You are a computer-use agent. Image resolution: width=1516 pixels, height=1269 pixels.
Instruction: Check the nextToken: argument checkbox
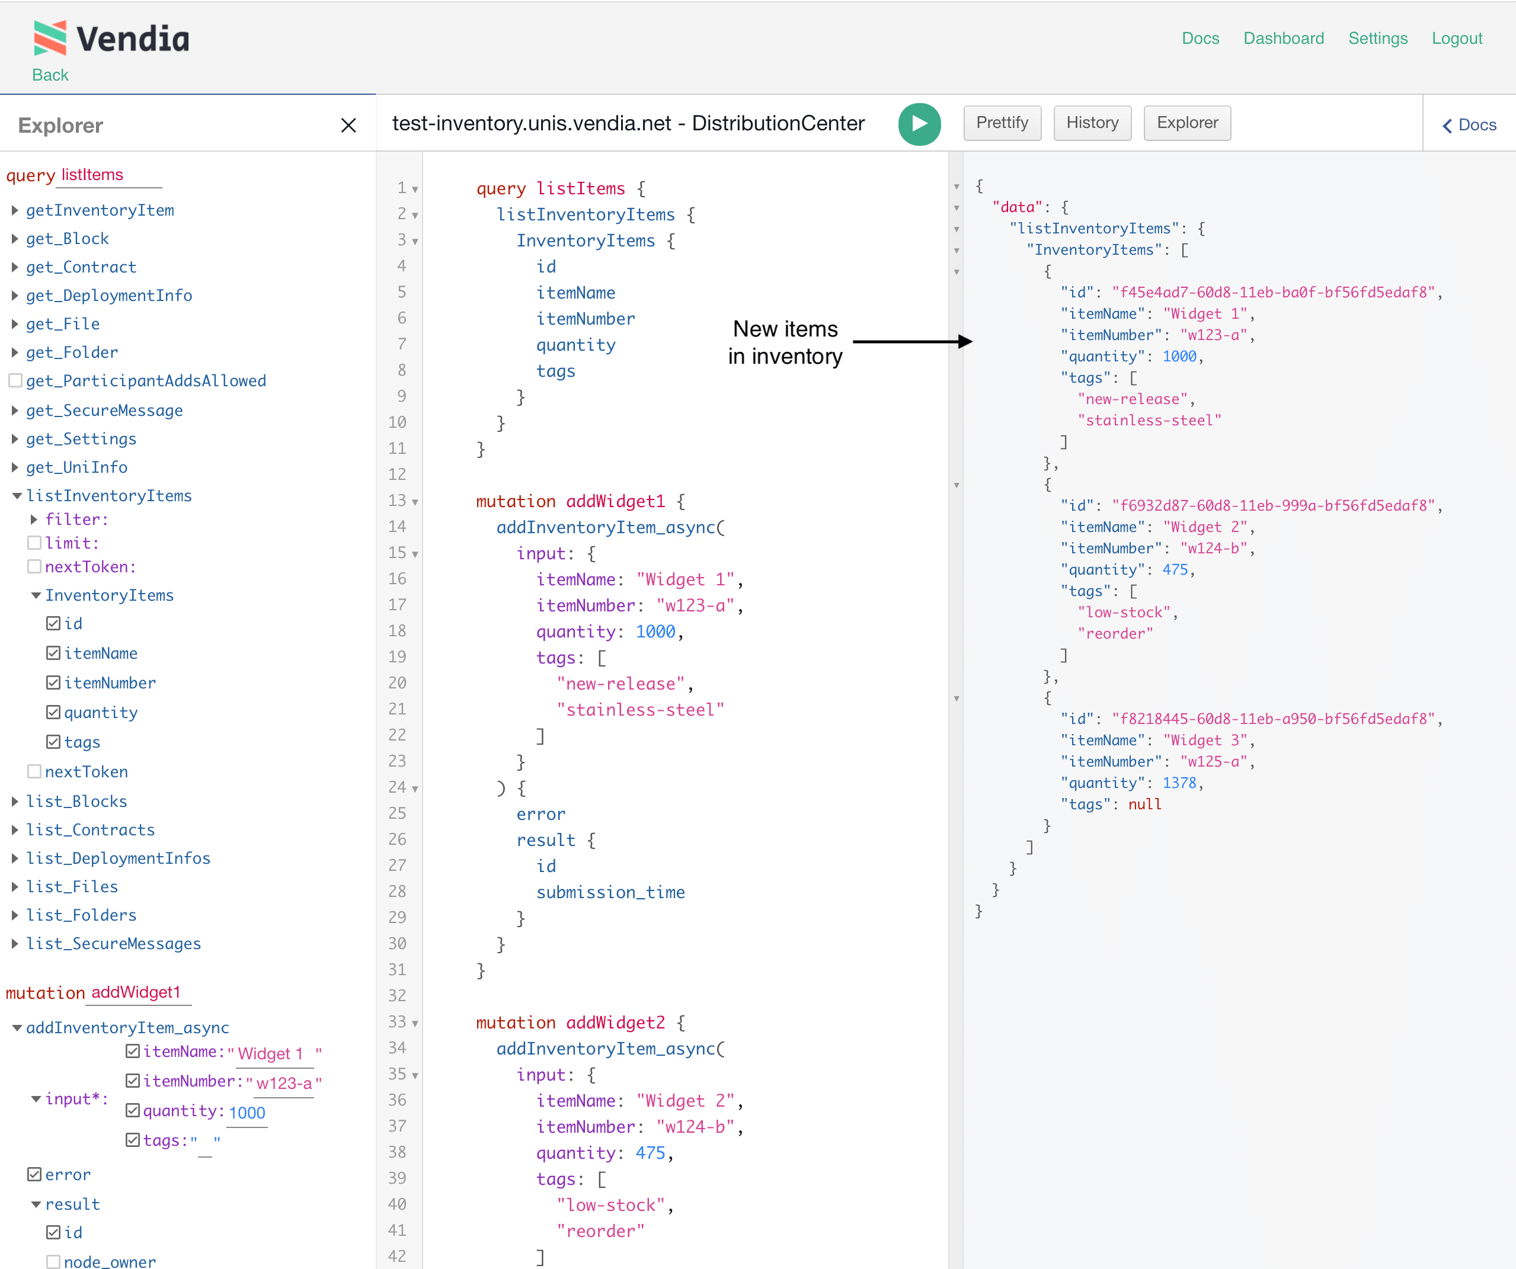point(34,566)
